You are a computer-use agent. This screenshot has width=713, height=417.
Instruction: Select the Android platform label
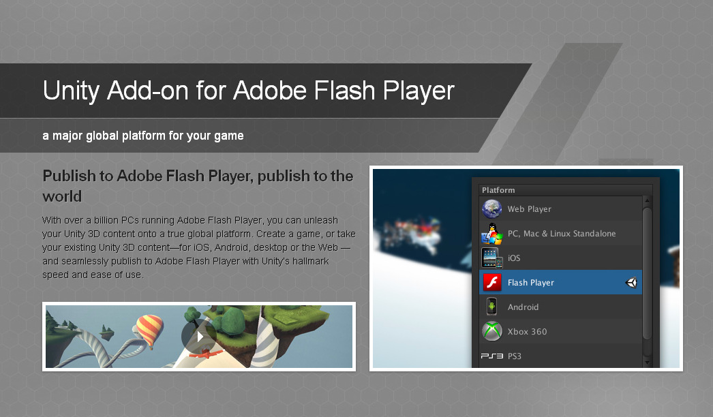pyautogui.click(x=523, y=307)
